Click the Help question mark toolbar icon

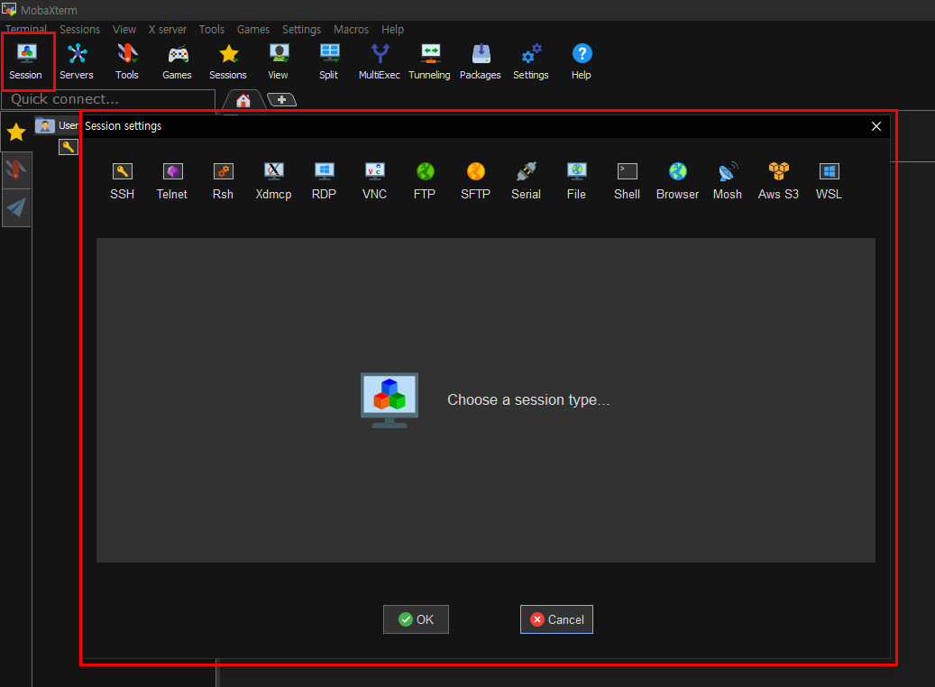[x=582, y=61]
